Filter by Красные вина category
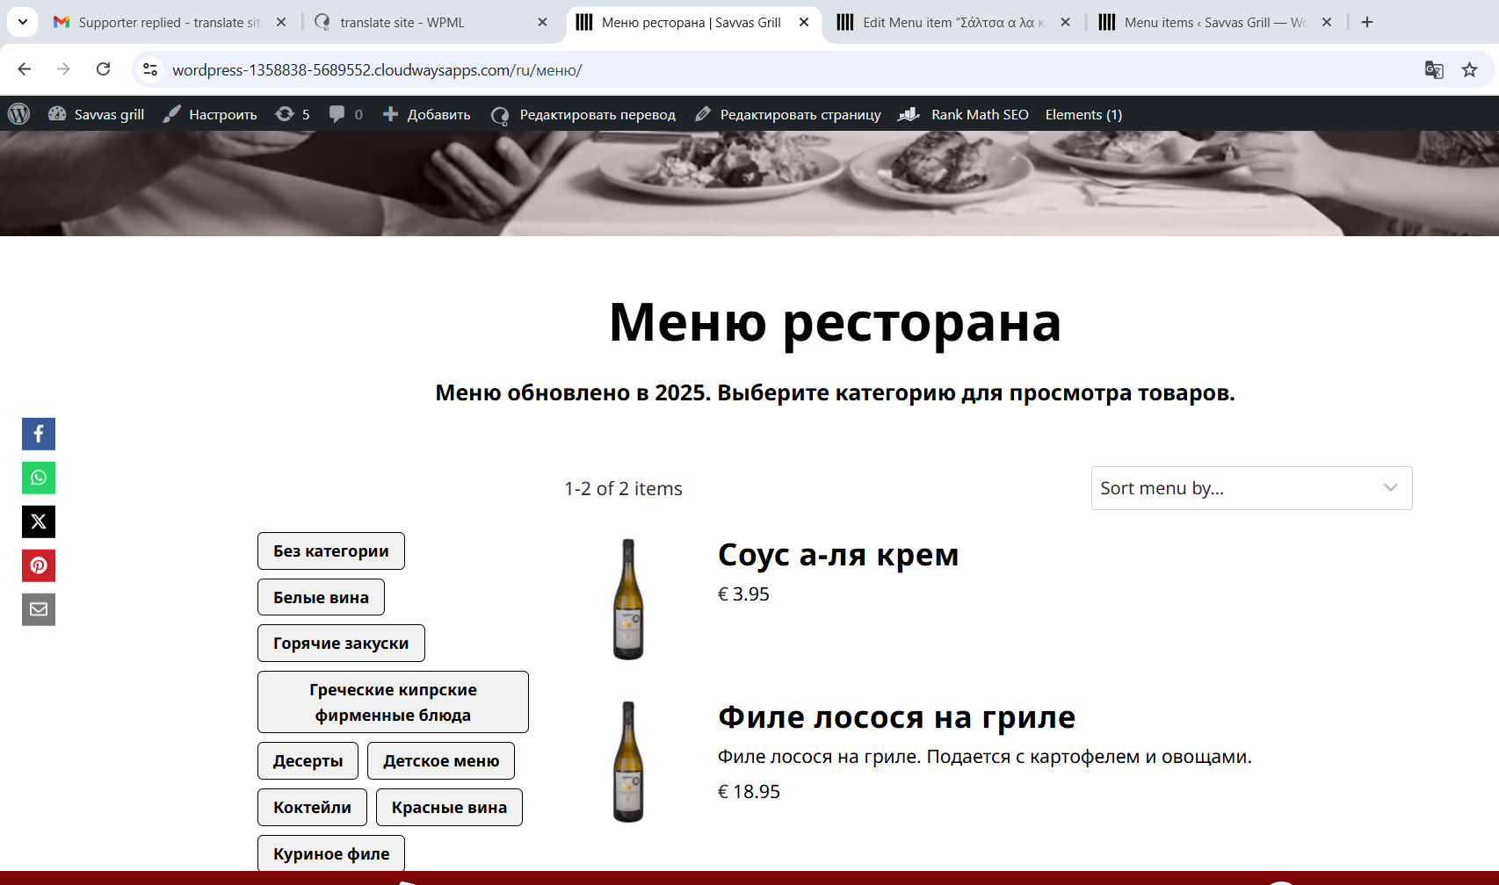Screen dimensions: 1499x885 (x=449, y=807)
